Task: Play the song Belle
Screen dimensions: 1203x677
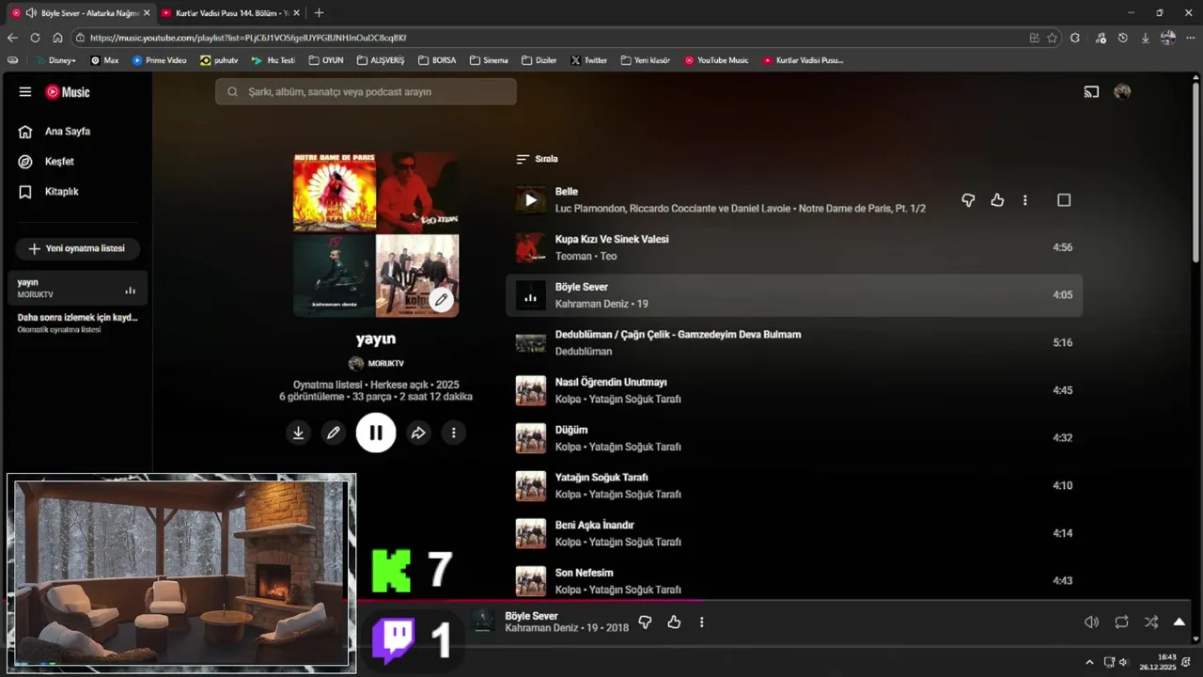Action: click(530, 200)
